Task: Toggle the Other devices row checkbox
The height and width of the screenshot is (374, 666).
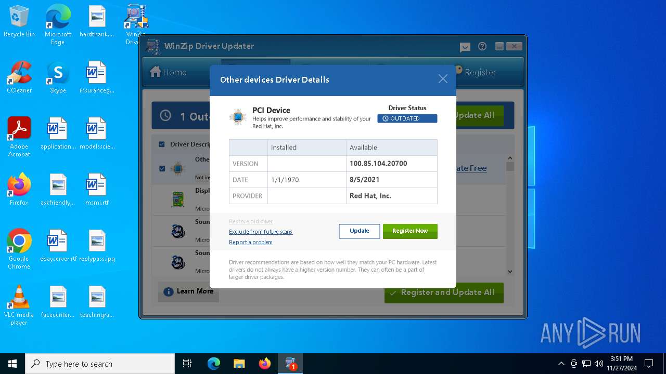Action: tap(162, 168)
